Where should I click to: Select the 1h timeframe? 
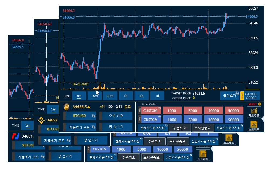click(x=126, y=96)
